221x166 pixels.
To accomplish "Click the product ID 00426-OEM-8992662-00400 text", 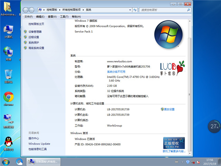I will click(103, 144).
